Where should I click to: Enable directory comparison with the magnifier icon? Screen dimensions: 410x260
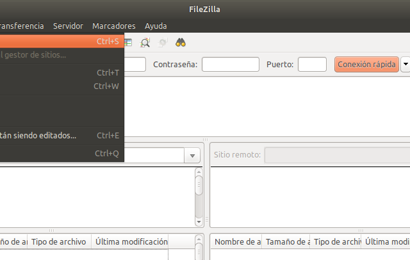[145, 42]
